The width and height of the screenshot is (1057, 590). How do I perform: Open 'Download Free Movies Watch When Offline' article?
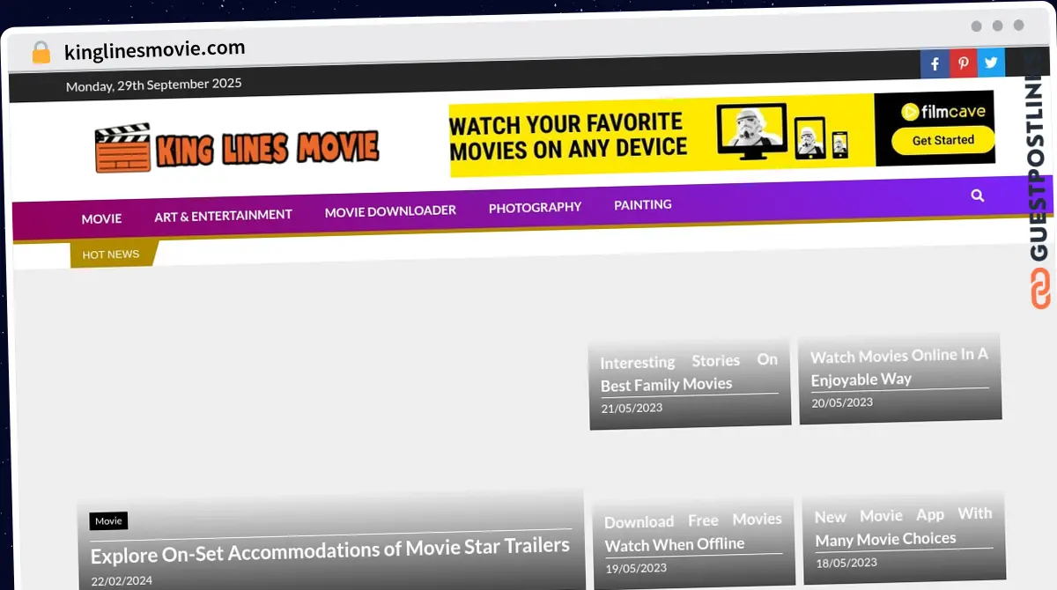tap(692, 533)
